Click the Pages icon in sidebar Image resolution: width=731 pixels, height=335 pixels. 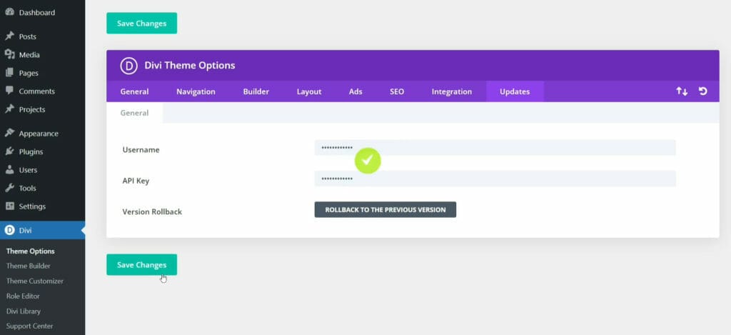pos(9,73)
